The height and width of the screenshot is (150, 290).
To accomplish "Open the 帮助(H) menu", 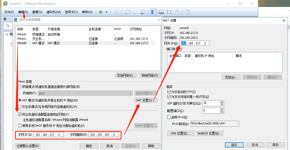I will tap(87, 12).
